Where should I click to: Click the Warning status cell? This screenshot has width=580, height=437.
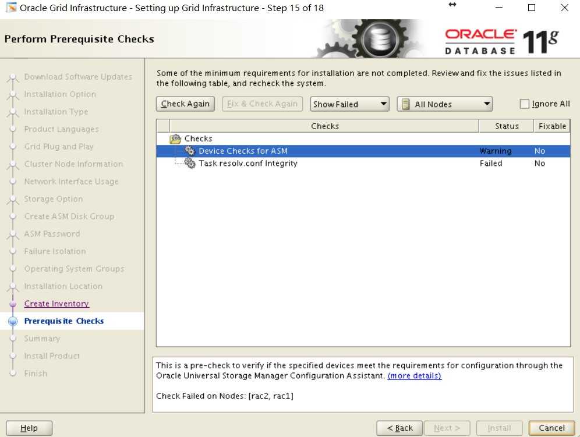click(x=496, y=151)
